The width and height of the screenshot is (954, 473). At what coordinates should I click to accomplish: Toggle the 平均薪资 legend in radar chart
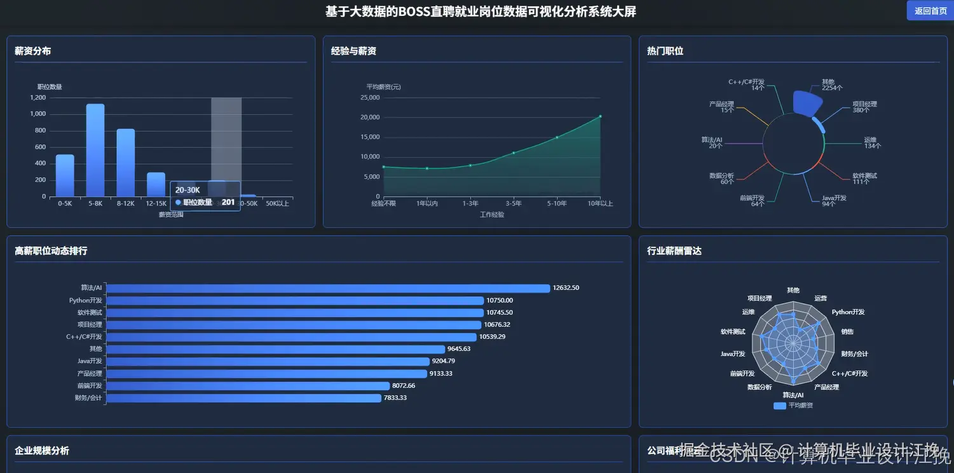tap(793, 405)
